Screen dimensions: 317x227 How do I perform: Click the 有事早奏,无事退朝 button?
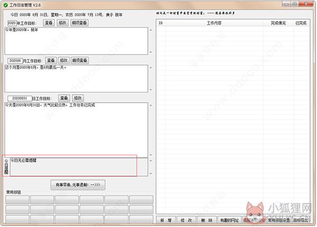click(x=78, y=185)
